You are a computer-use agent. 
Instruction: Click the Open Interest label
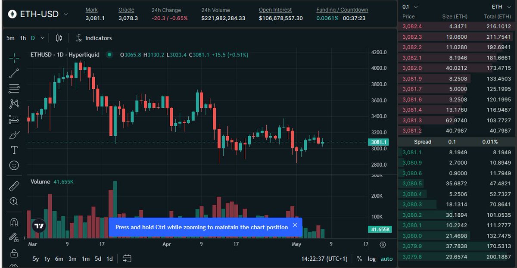275,10
